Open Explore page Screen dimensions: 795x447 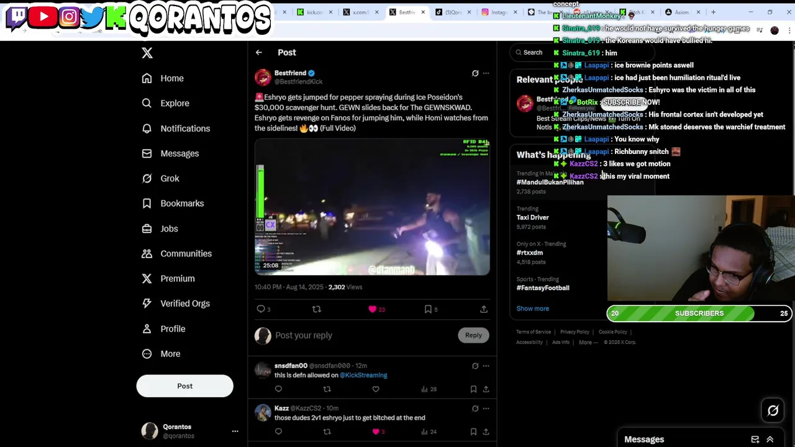click(x=165, y=103)
